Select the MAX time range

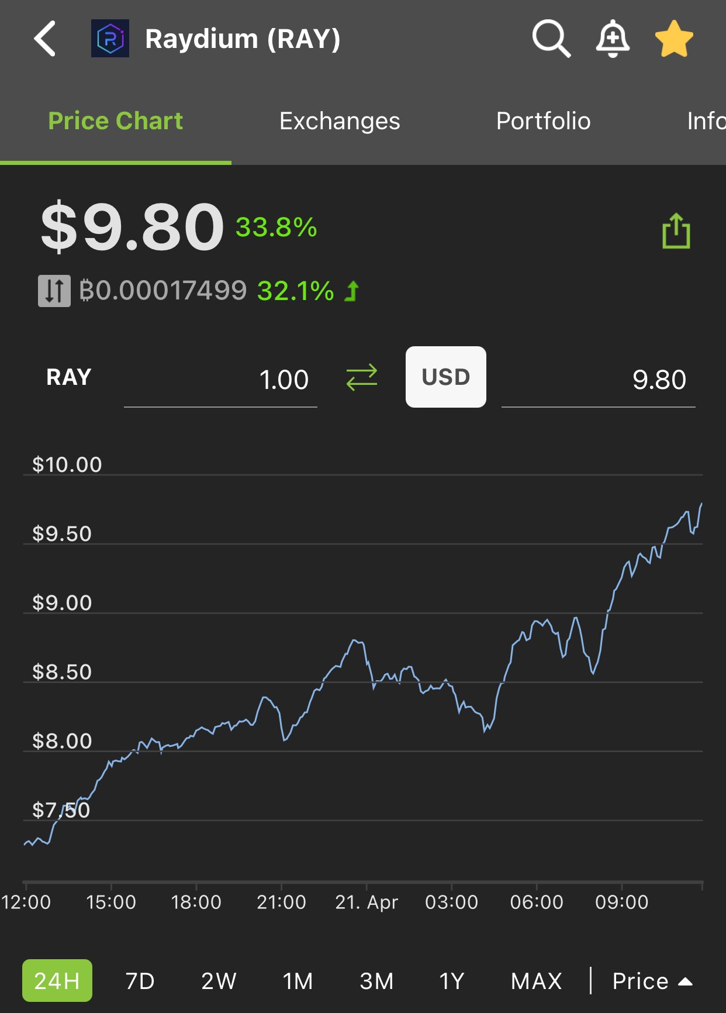pos(537,981)
